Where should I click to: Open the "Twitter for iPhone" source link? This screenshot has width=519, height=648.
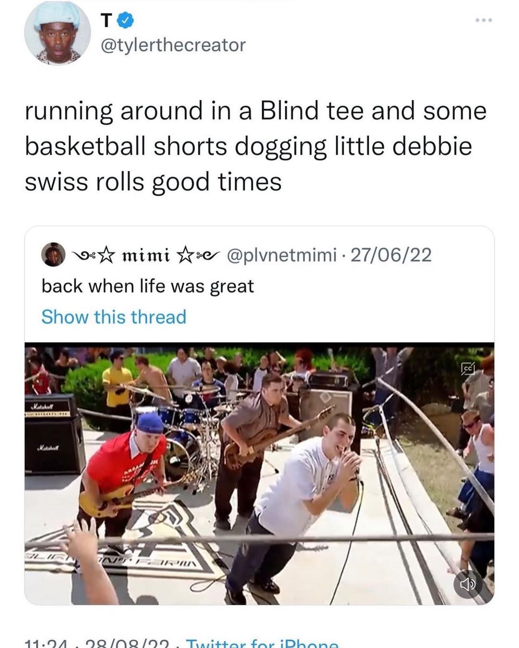(262, 643)
